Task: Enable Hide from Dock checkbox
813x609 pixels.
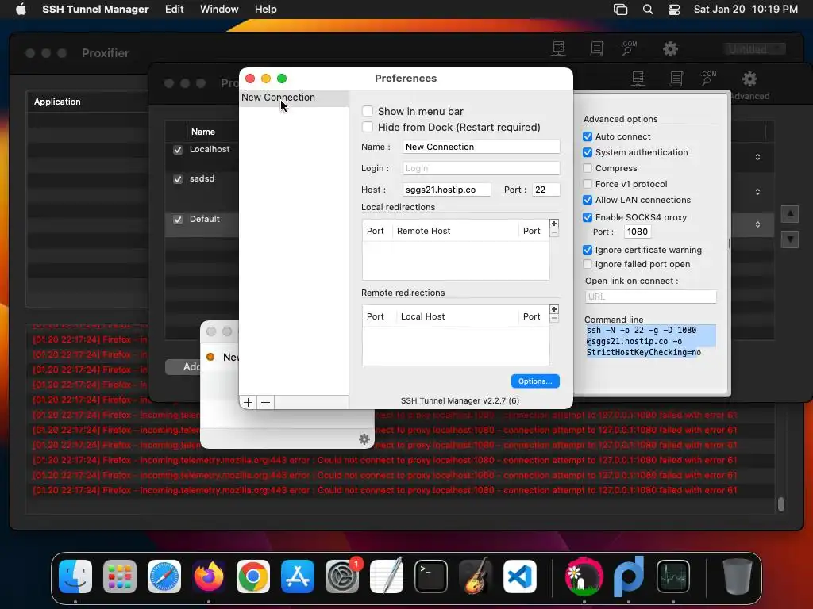Action: point(368,127)
